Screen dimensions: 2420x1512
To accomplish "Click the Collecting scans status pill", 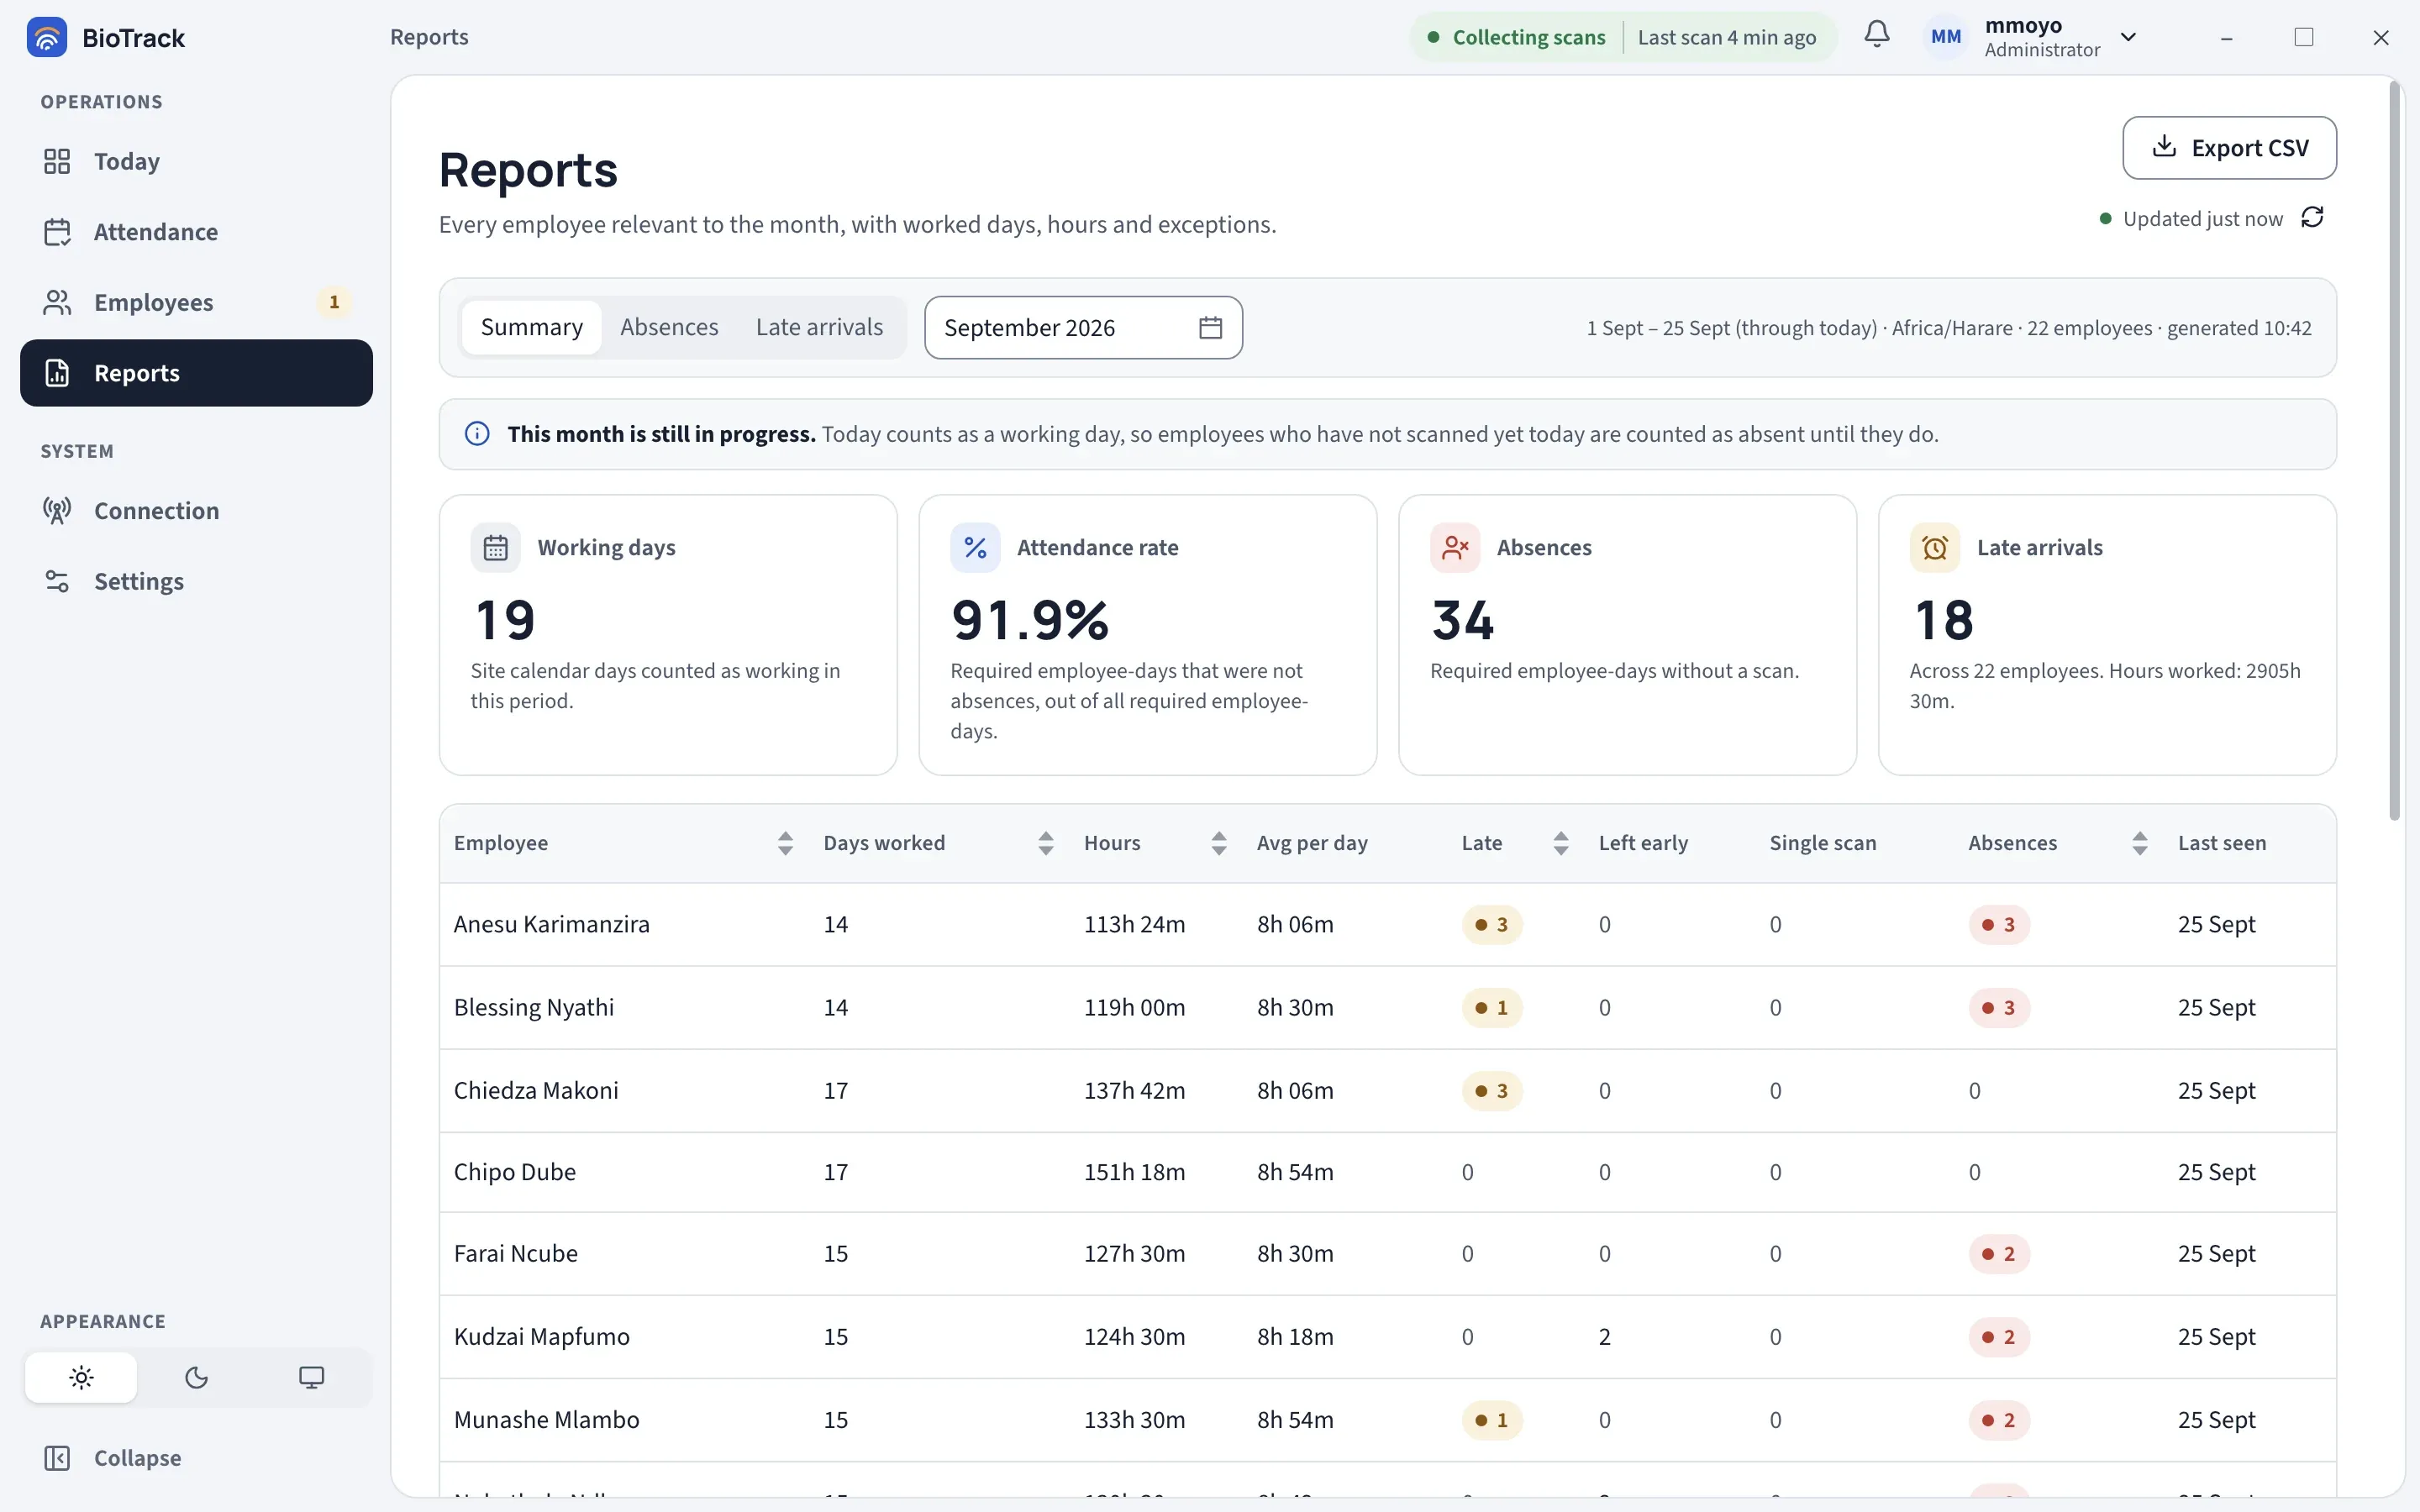I will pyautogui.click(x=1623, y=37).
